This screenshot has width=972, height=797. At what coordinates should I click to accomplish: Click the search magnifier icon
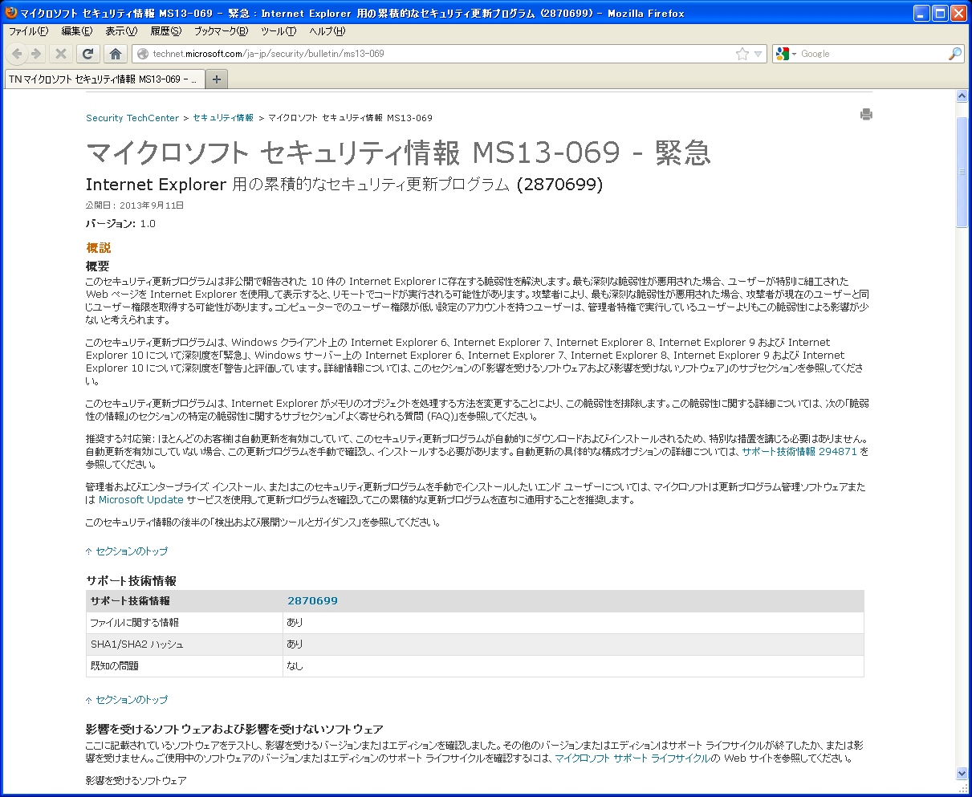click(x=954, y=54)
